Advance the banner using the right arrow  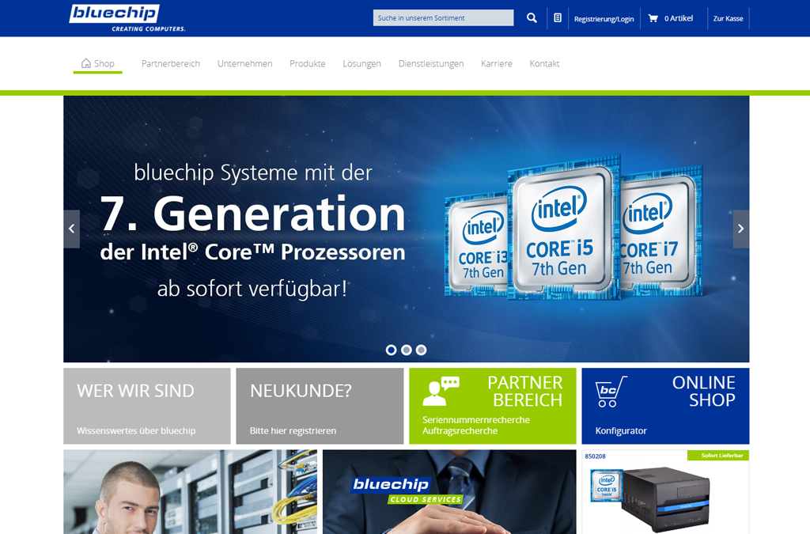[740, 229]
